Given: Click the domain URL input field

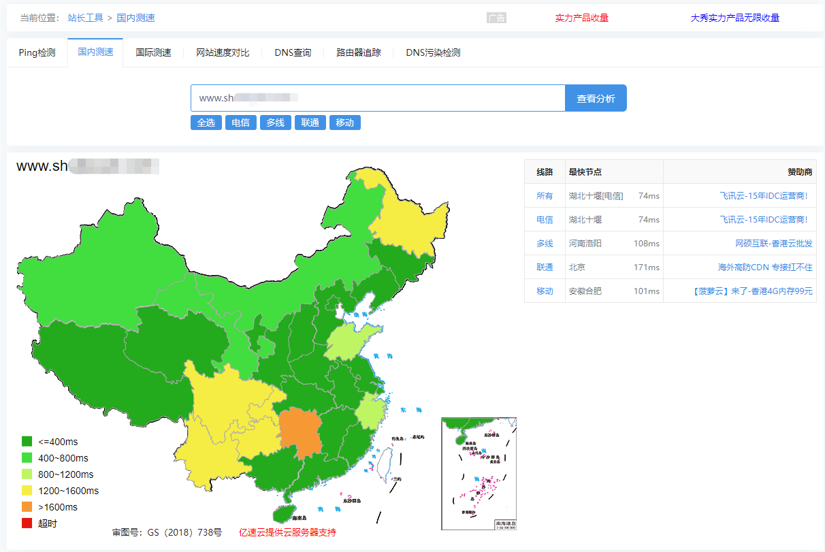Looking at the screenshot, I should [378, 98].
